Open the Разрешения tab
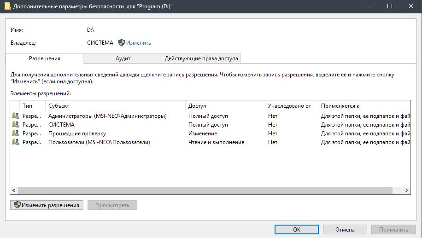 pos(45,58)
